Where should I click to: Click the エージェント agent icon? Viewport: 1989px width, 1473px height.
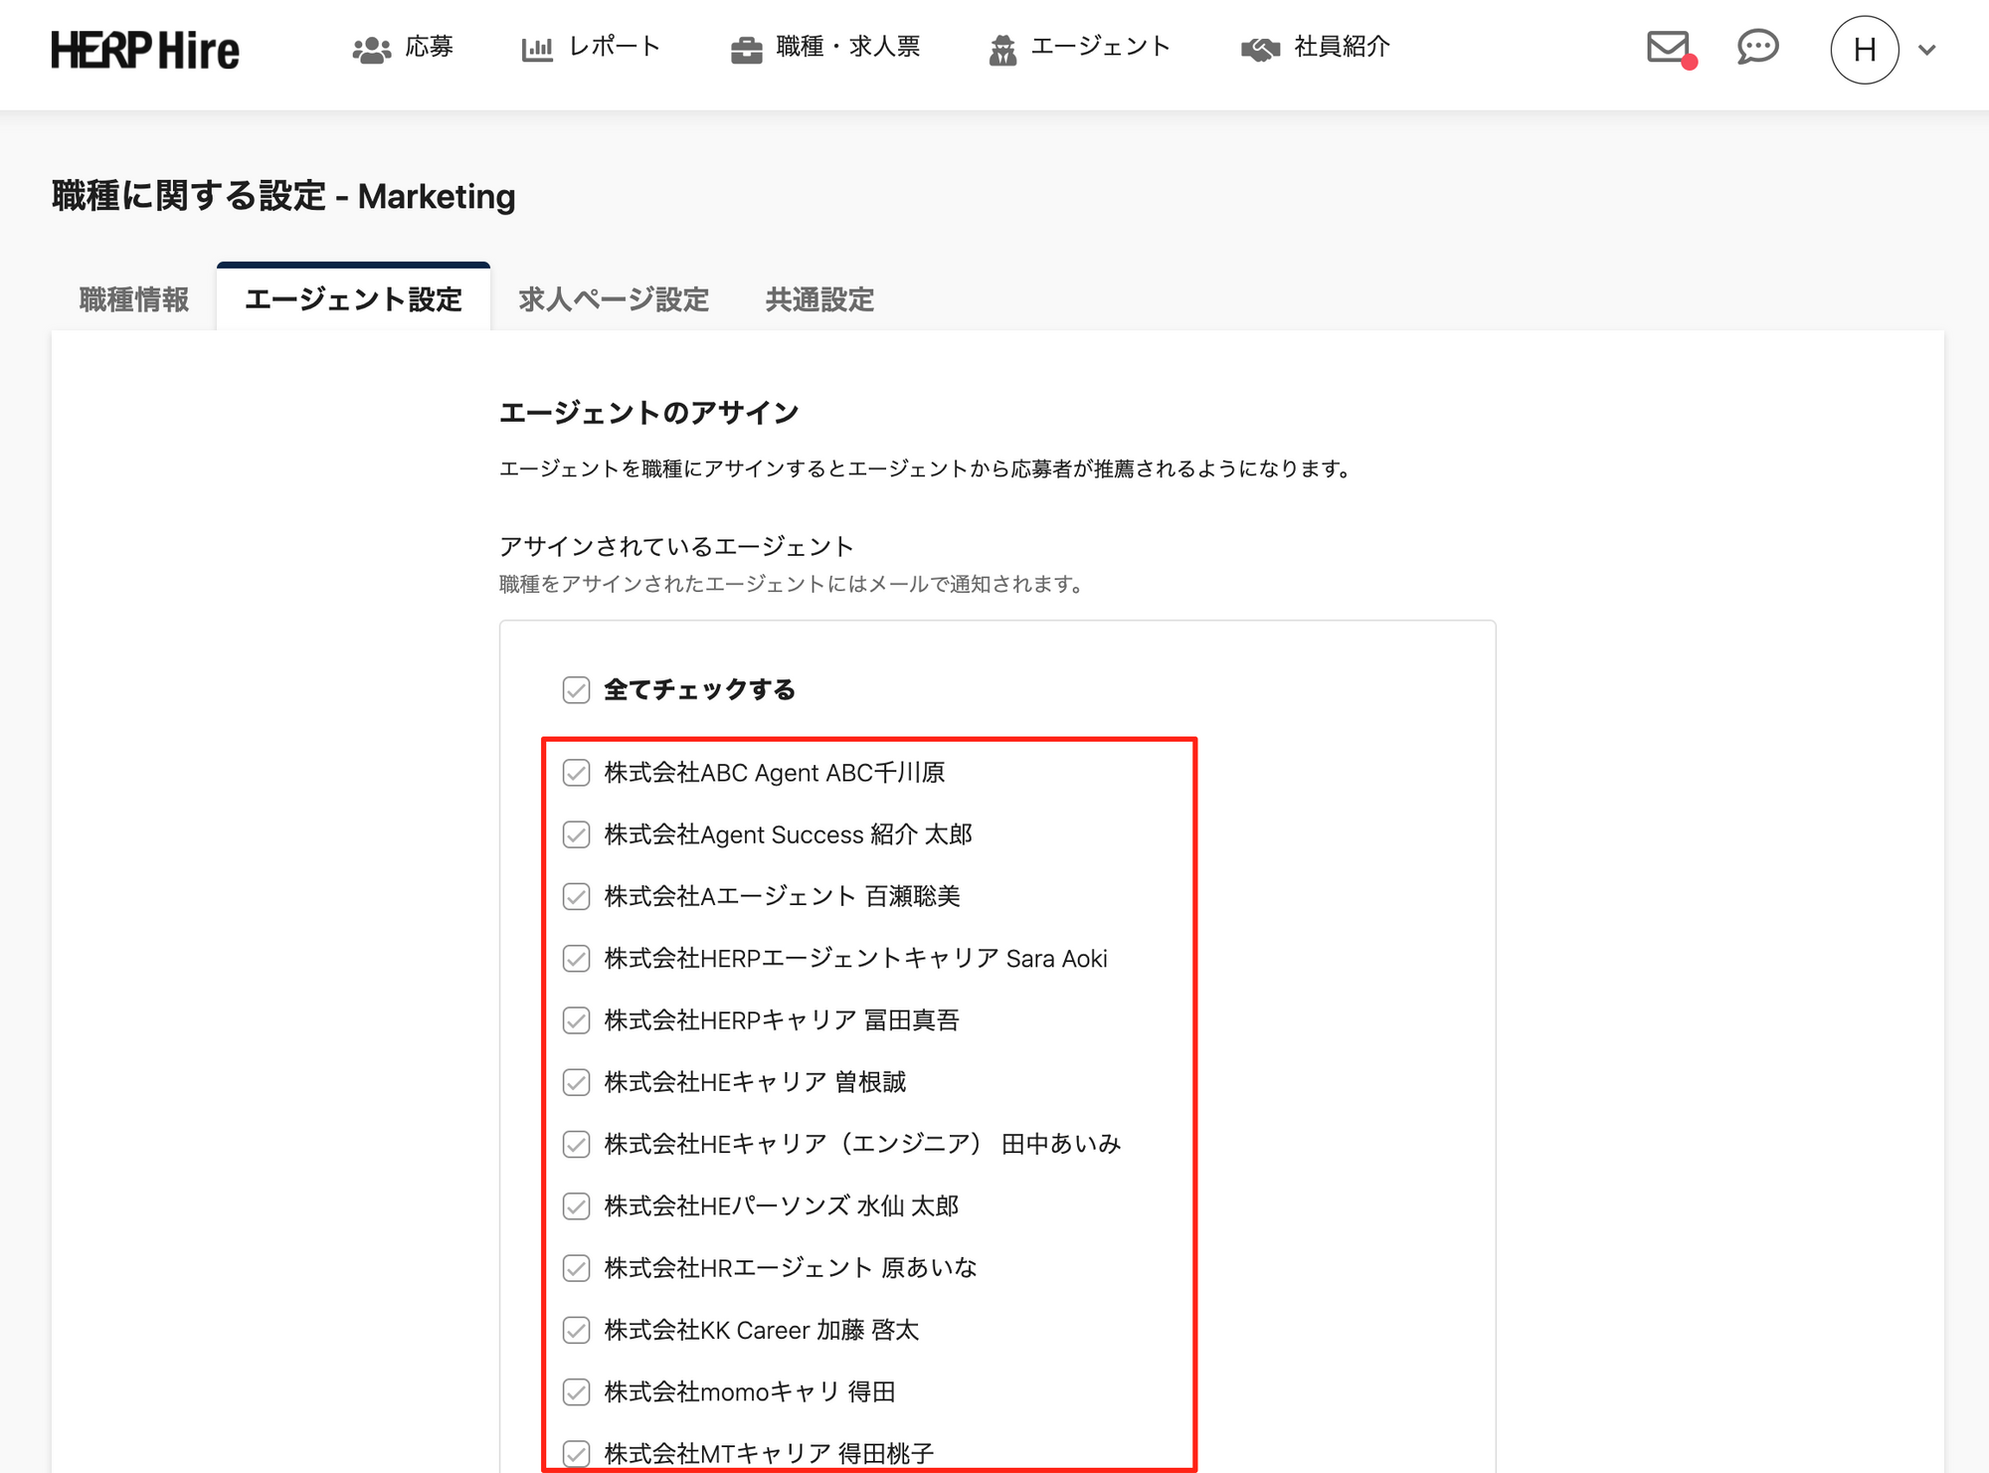(1002, 50)
